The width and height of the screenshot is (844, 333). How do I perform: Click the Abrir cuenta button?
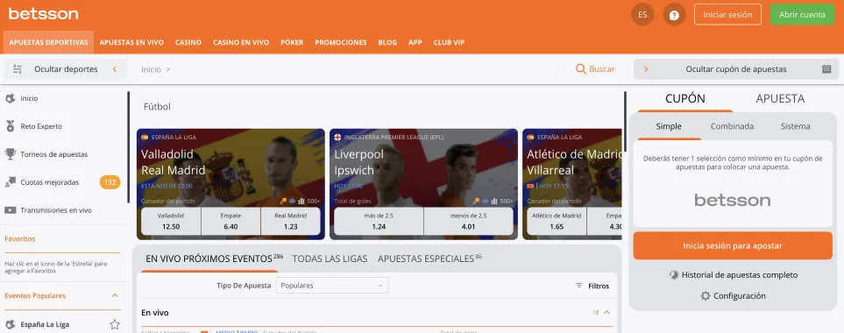pos(802,15)
